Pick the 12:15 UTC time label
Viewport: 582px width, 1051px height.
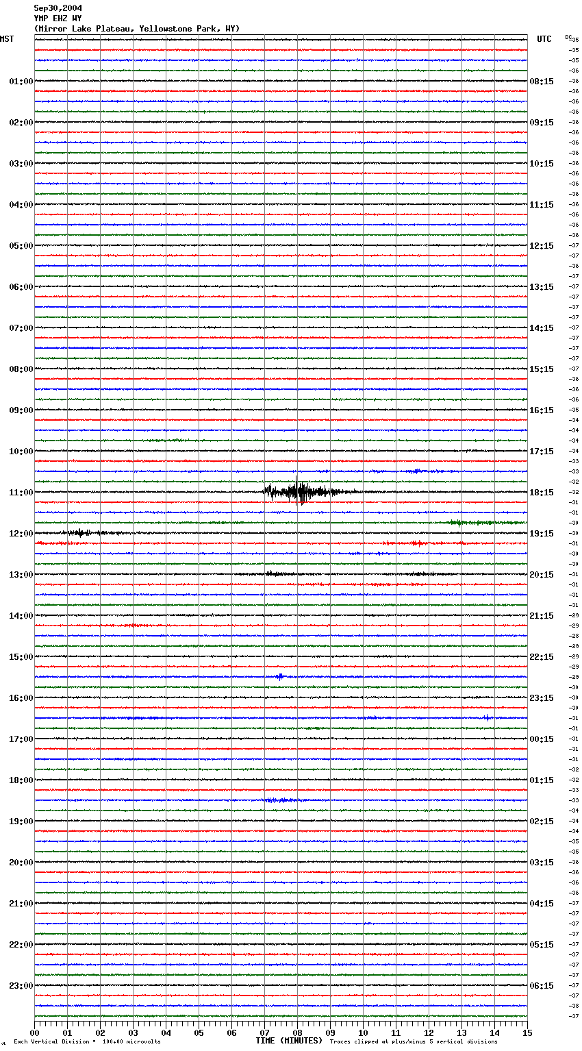[x=542, y=246]
